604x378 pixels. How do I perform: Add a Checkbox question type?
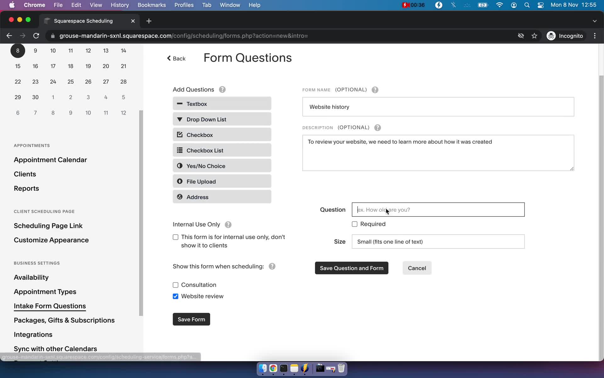222,135
